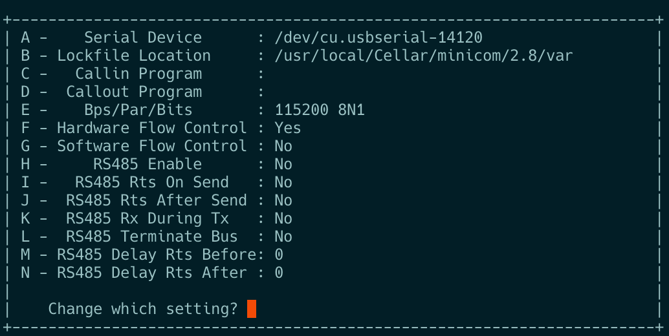
Task: Select the Hardware Flow Control label
Action: click(x=152, y=128)
